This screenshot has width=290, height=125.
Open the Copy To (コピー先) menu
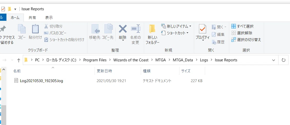pos(108,32)
